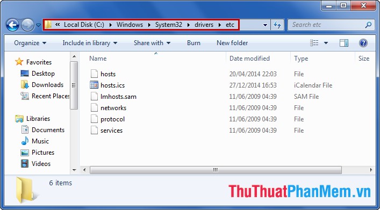Expand arrow after drivers breadcrumb
Viewport: 380px width, 210px height.
220,25
